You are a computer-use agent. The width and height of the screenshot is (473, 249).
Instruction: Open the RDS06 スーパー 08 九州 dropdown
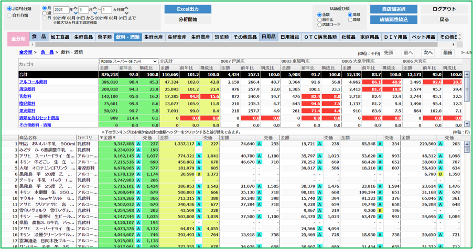pyautogui.click(x=129, y=61)
